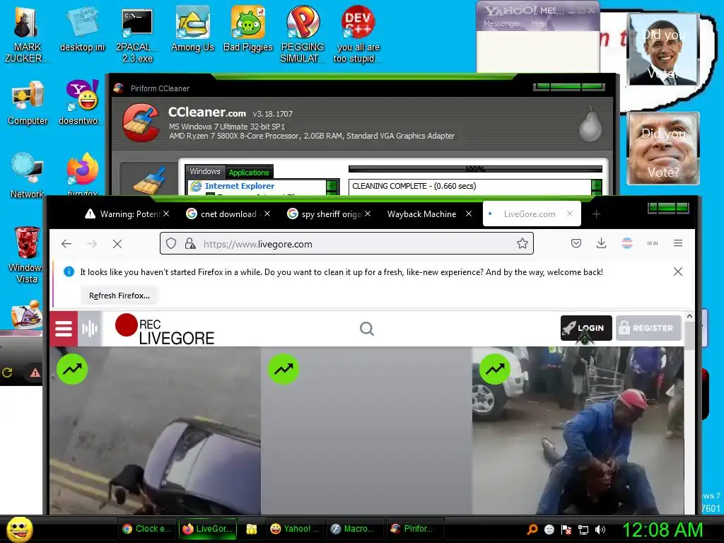Select the CCleaner Windows tab
The image size is (724, 543).
pyautogui.click(x=205, y=171)
